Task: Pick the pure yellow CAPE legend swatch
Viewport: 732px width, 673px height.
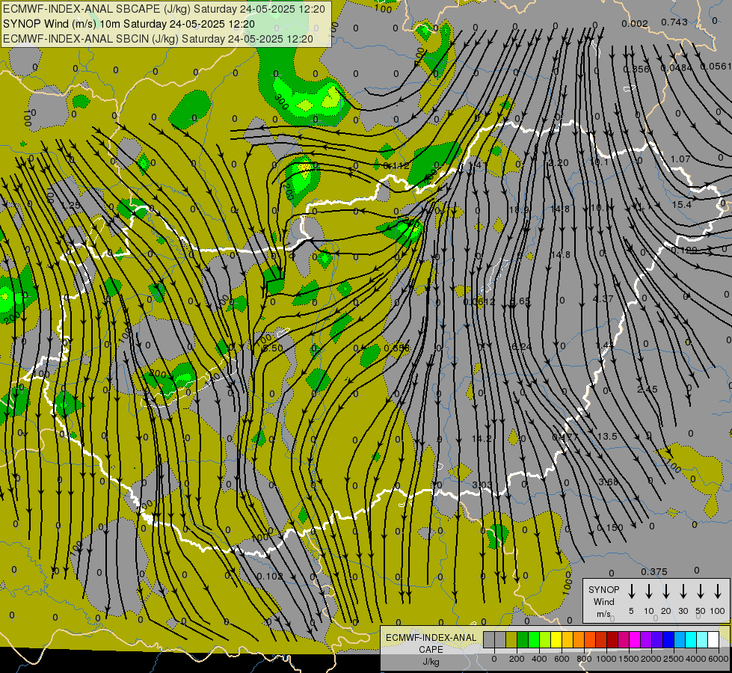Action: (556, 639)
